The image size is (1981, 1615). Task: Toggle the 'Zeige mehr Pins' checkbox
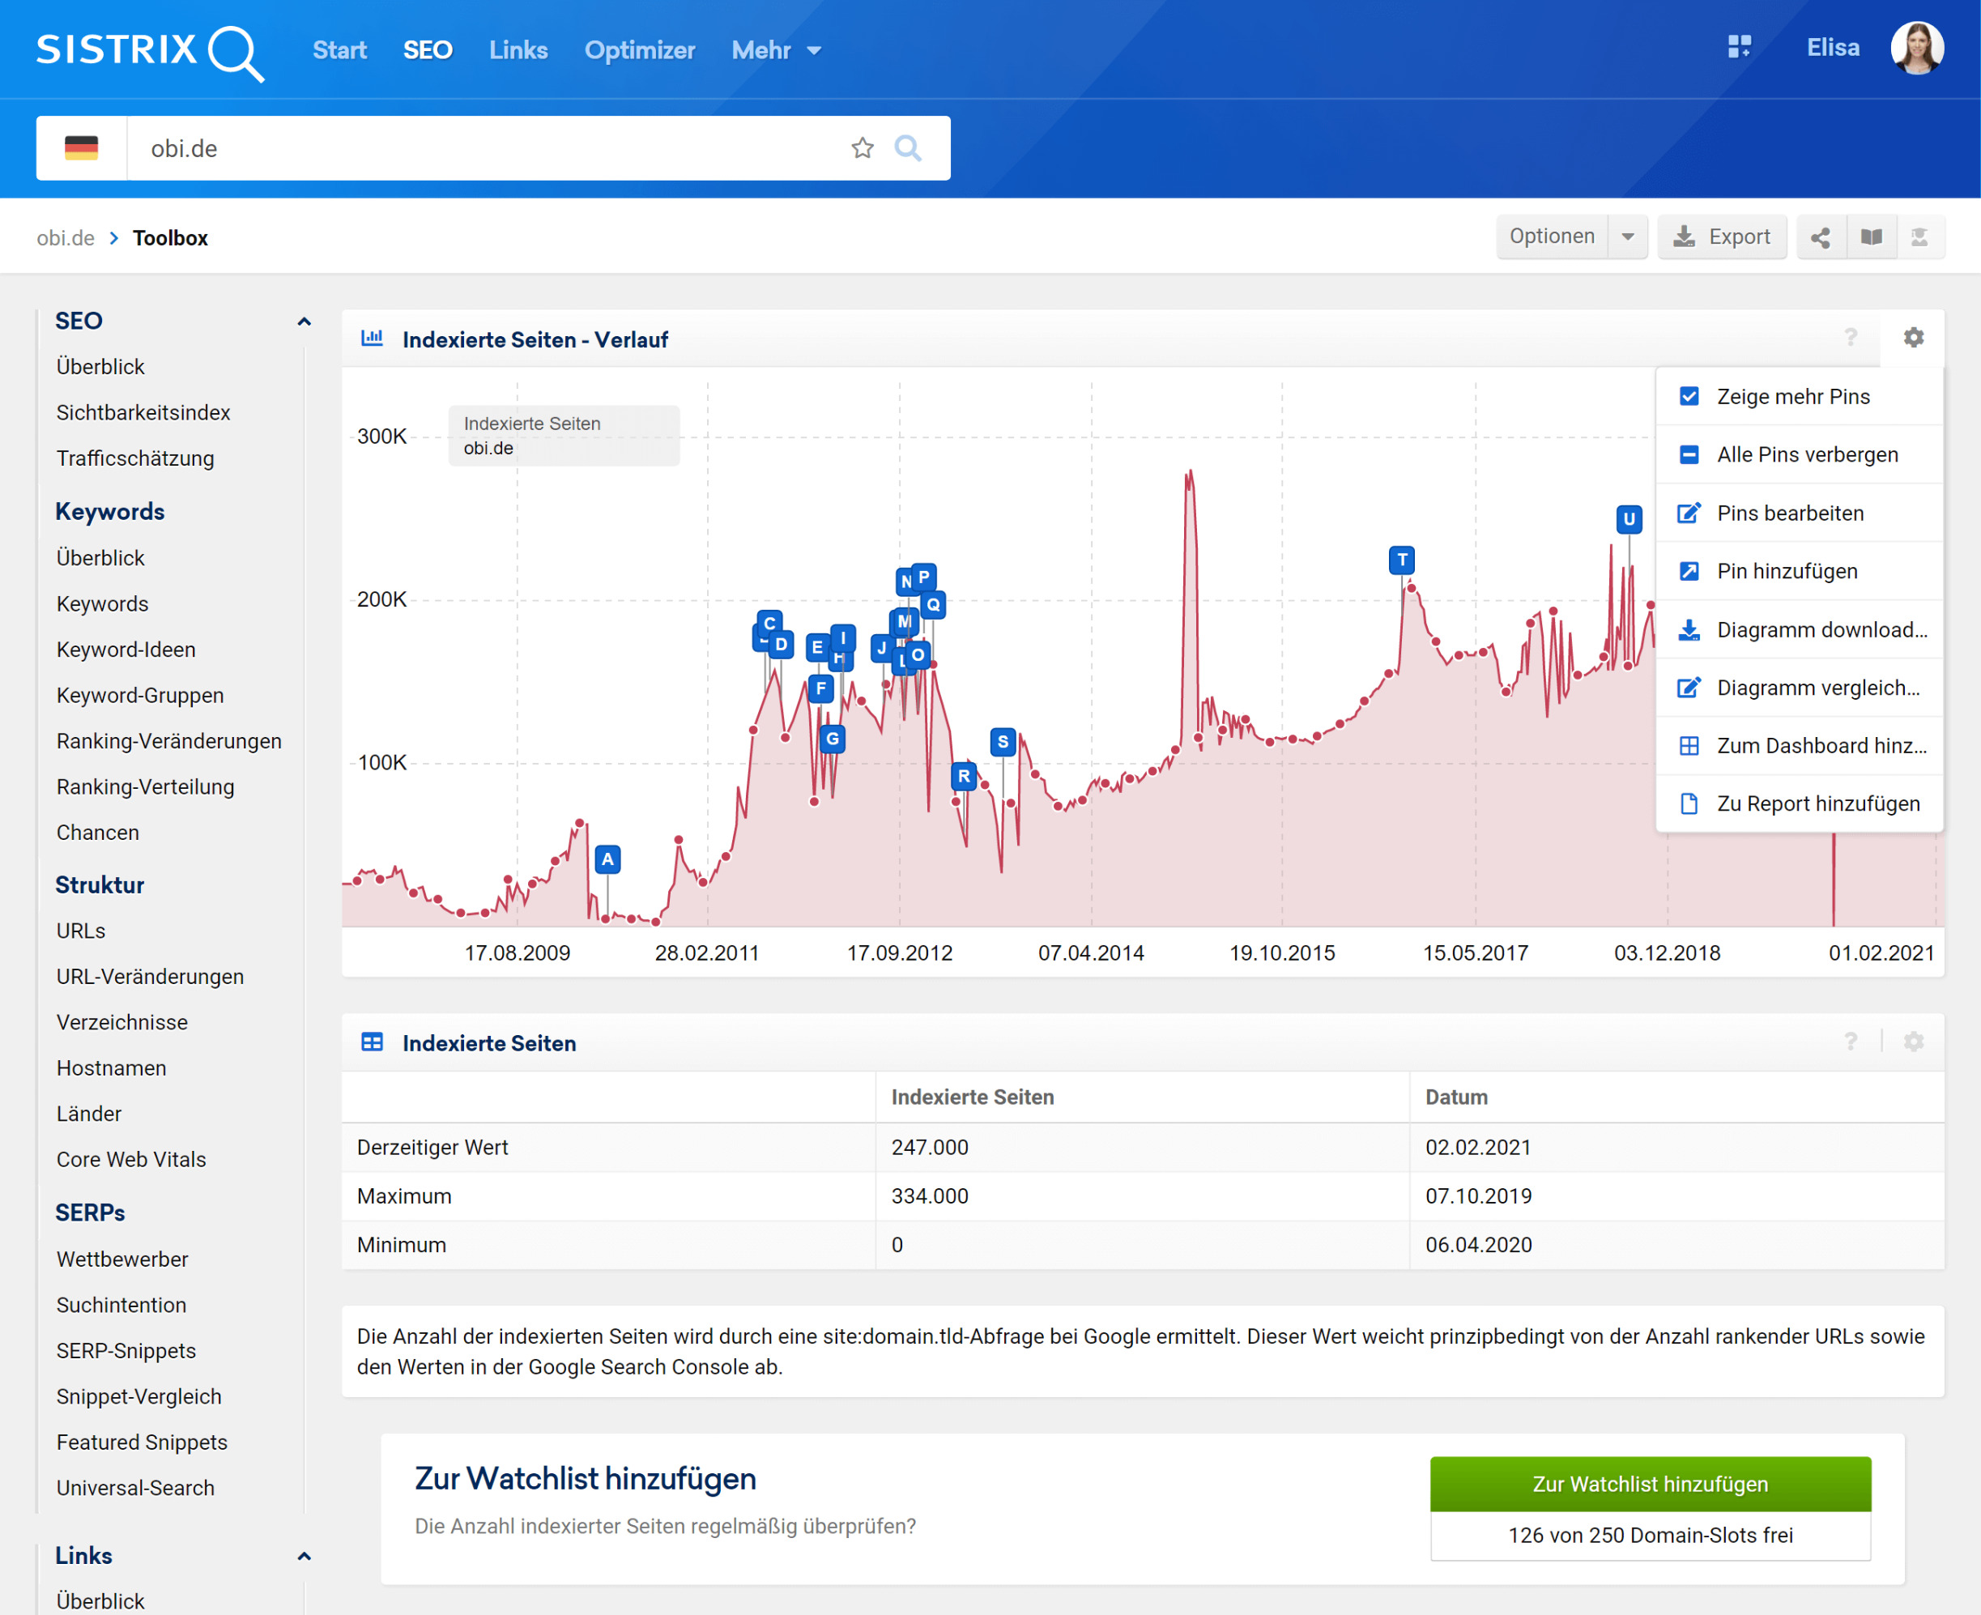pyautogui.click(x=1689, y=396)
